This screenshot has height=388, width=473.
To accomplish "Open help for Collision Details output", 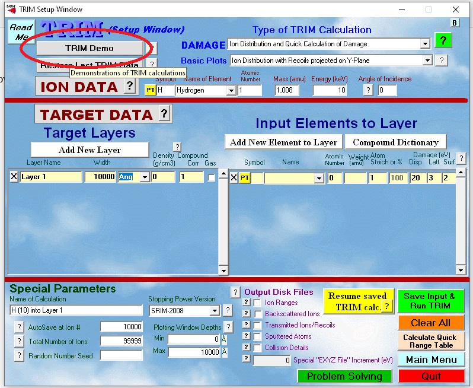I will pyautogui.click(x=246, y=347).
